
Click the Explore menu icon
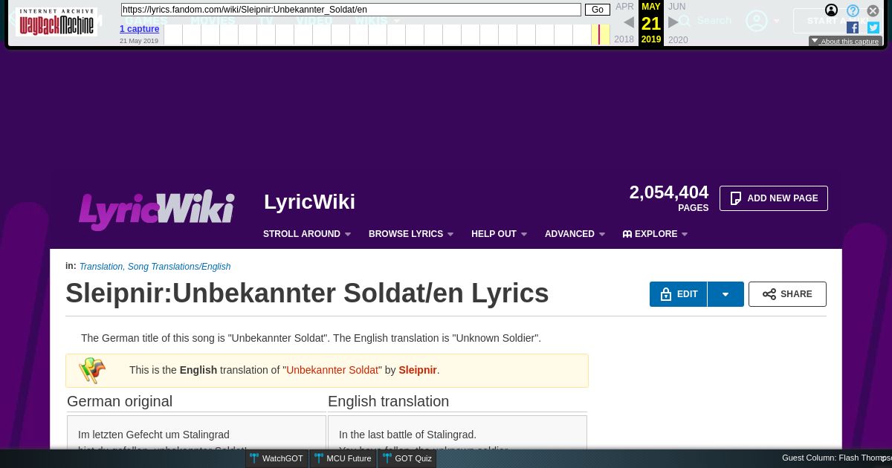tap(627, 234)
